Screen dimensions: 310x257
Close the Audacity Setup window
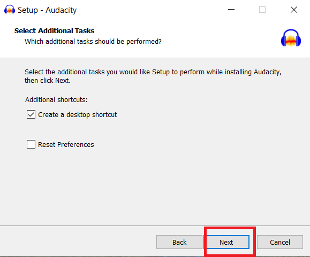[294, 10]
